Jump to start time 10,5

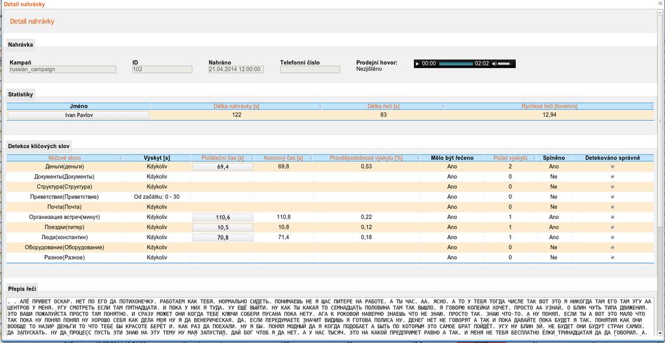click(223, 227)
